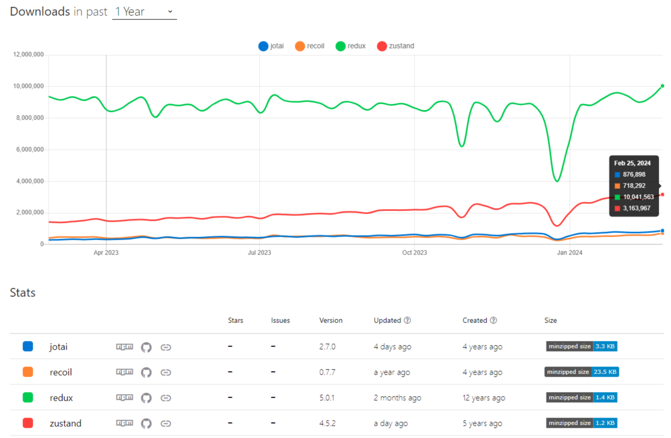Click the Updated column header
This screenshot has width=671, height=438.
[387, 320]
